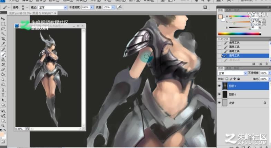The width and height of the screenshot is (271, 148).
Task: Select the highlighted 画笔工具 history state
Action: pos(245,56)
